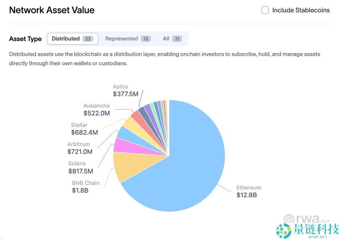This screenshot has width=339, height=240.
Task: Click the 13 count badge on Represented
Action: click(x=146, y=39)
